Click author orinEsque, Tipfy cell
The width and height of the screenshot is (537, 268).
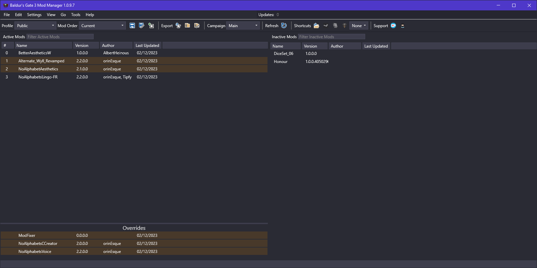click(x=117, y=77)
